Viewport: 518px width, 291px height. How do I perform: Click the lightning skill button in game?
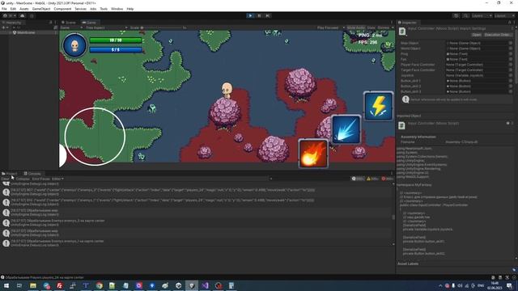coord(378,106)
